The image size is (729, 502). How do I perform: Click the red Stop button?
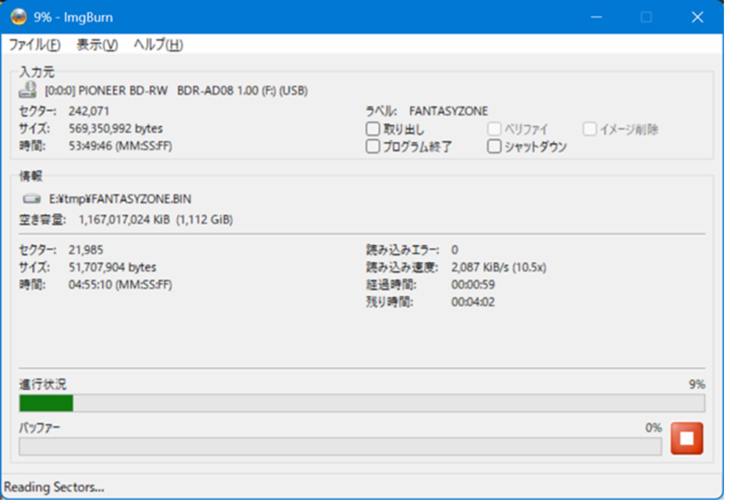[686, 439]
